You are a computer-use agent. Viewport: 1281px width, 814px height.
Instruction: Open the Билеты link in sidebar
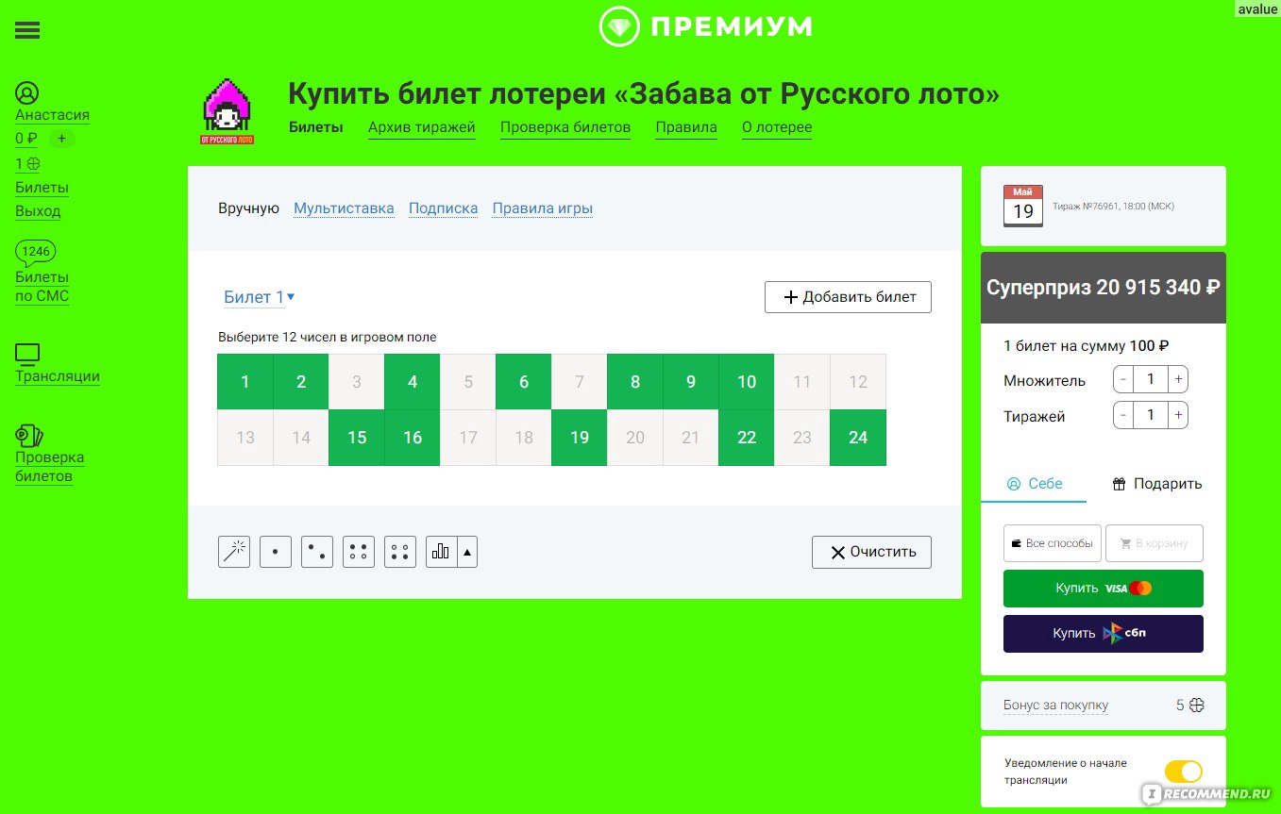[x=42, y=188]
